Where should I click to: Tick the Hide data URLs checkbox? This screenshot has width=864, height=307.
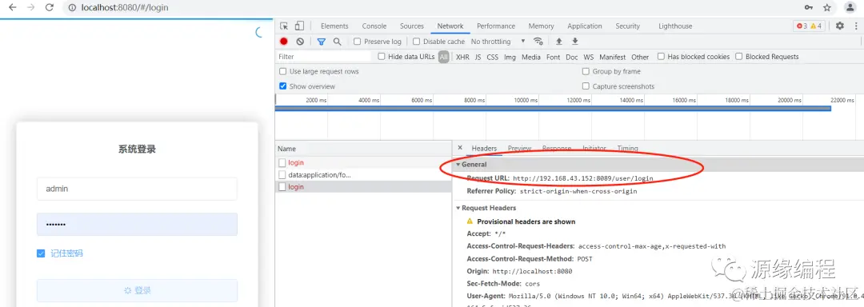tap(382, 56)
